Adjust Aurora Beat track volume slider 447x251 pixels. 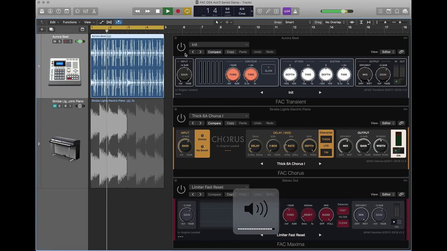click(x=80, y=41)
